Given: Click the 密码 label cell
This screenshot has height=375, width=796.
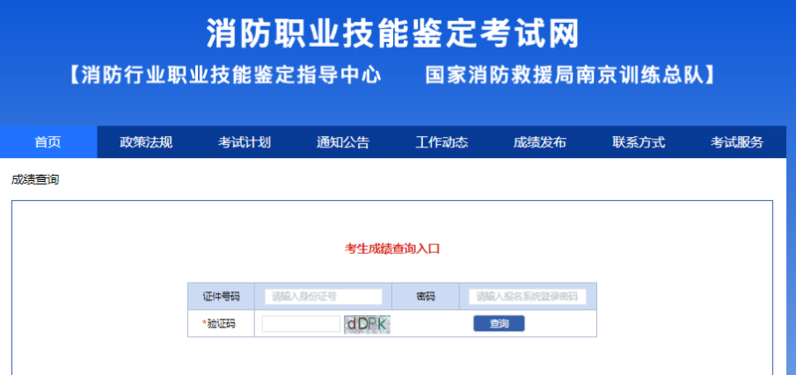Looking at the screenshot, I should 426,296.
